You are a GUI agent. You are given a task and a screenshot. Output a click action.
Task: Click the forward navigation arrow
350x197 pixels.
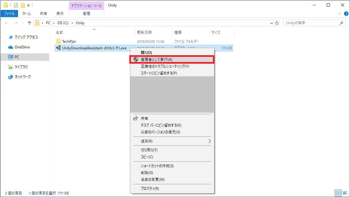pos(16,23)
